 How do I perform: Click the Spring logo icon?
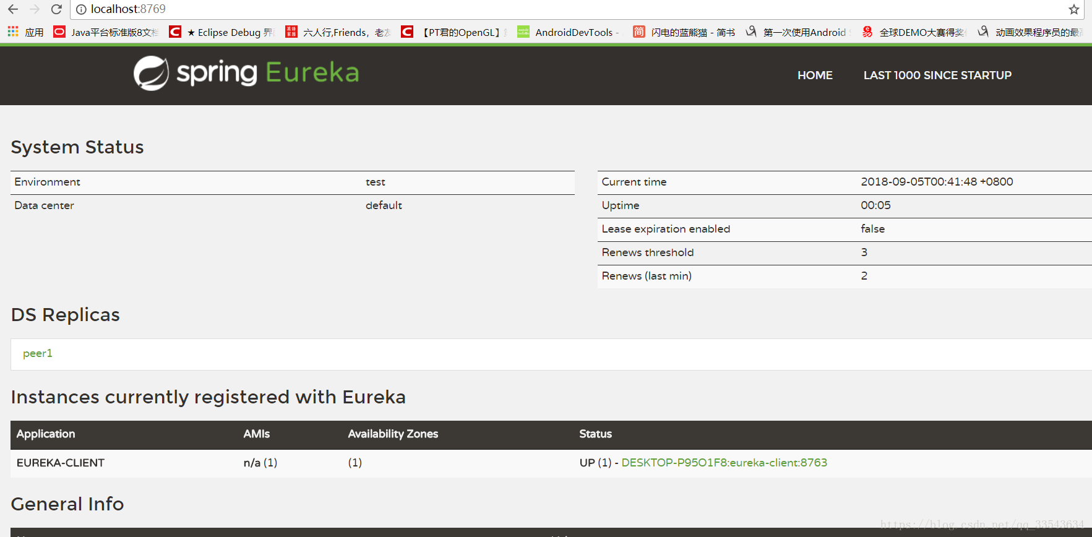click(x=151, y=73)
